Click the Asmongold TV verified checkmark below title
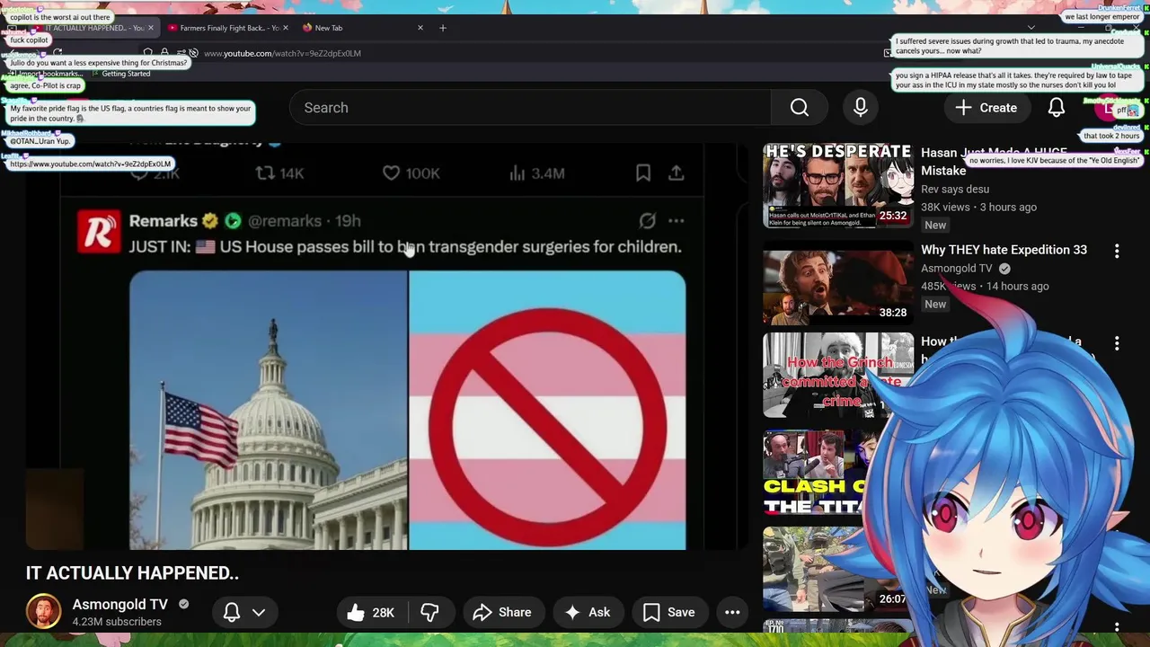Image resolution: width=1150 pixels, height=647 pixels. 183,605
